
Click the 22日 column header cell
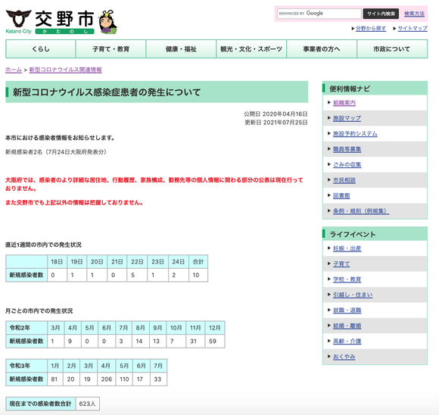coord(137,262)
